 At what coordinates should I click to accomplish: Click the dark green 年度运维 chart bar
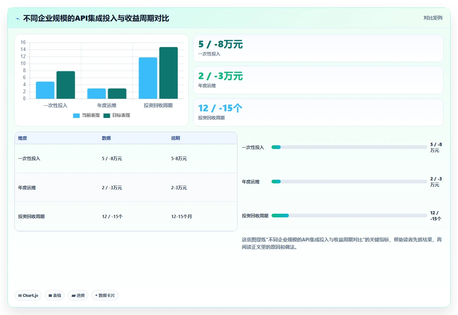[x=117, y=94]
